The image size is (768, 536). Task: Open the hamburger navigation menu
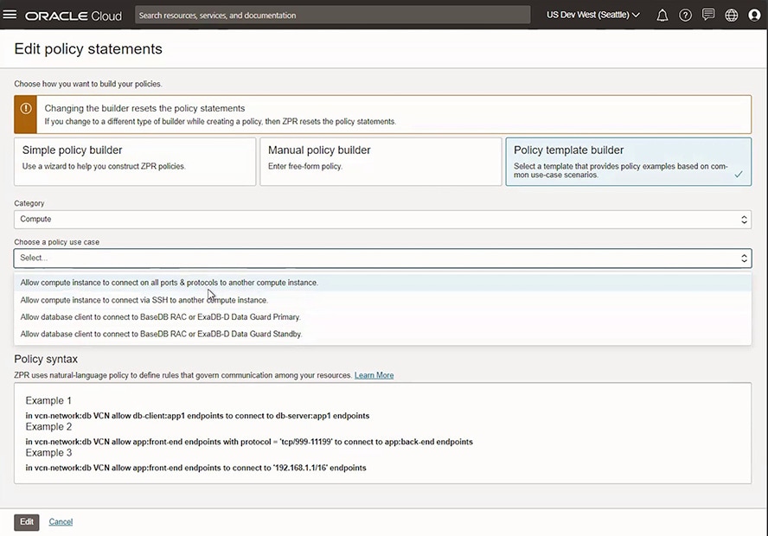10,15
